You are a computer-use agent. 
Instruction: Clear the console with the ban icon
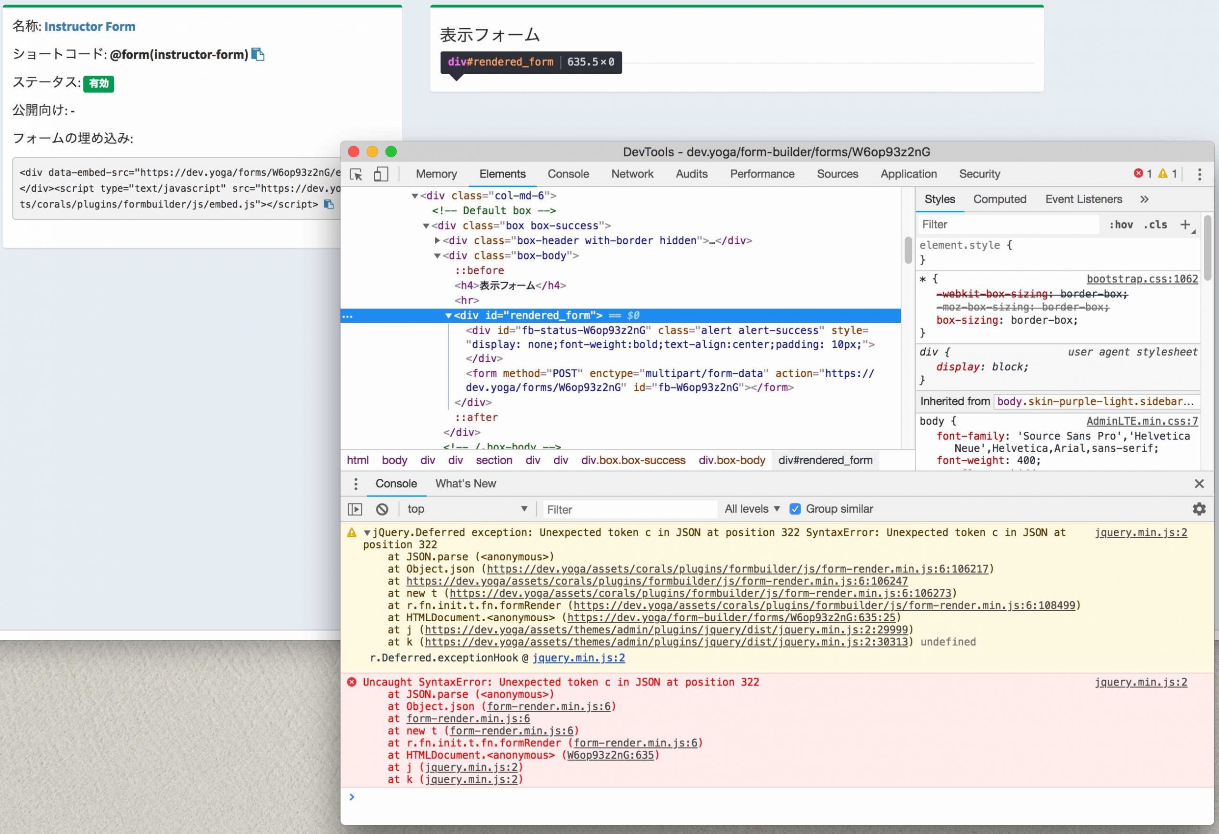[x=382, y=509]
